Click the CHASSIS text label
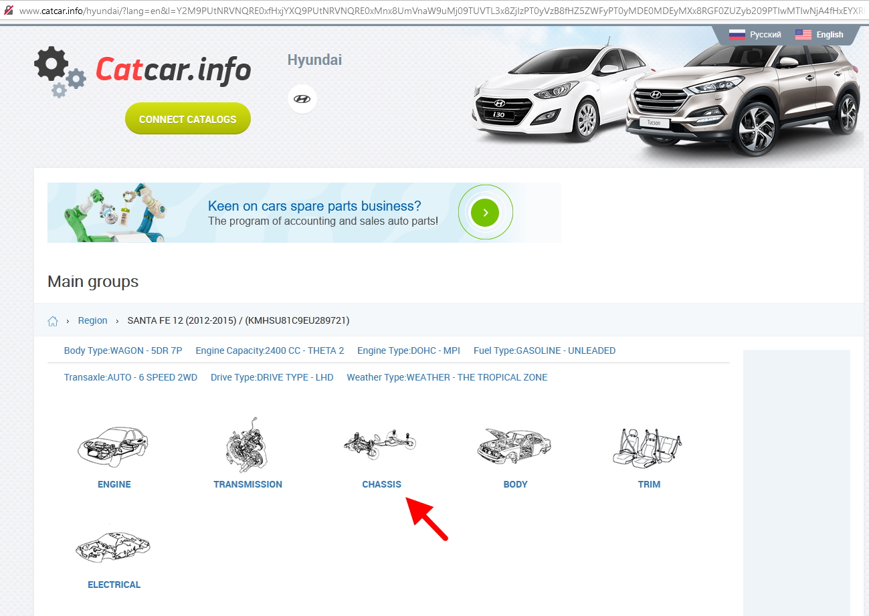Image resolution: width=869 pixels, height=616 pixels. 381,484
